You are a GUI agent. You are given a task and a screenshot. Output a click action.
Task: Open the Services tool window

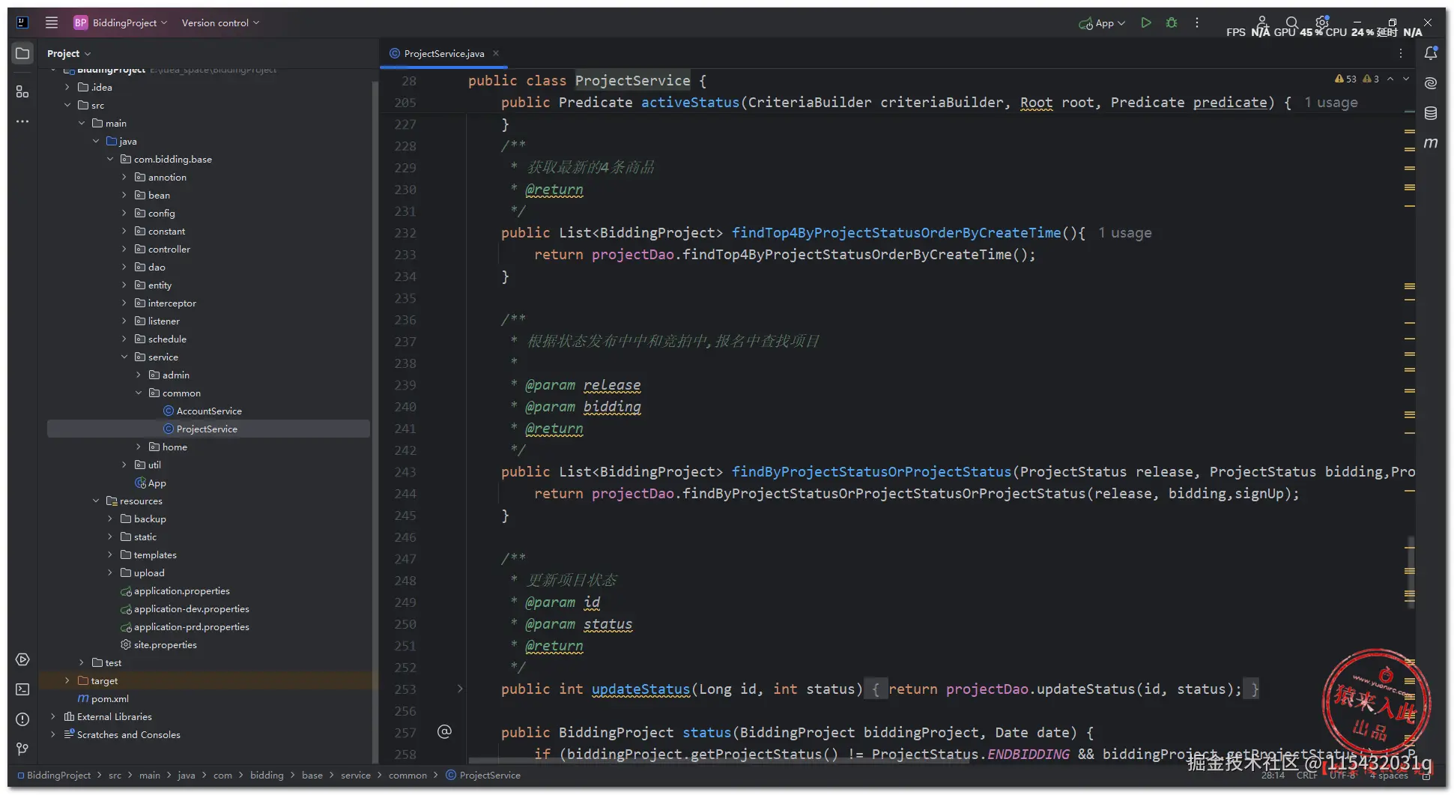pyautogui.click(x=22, y=660)
